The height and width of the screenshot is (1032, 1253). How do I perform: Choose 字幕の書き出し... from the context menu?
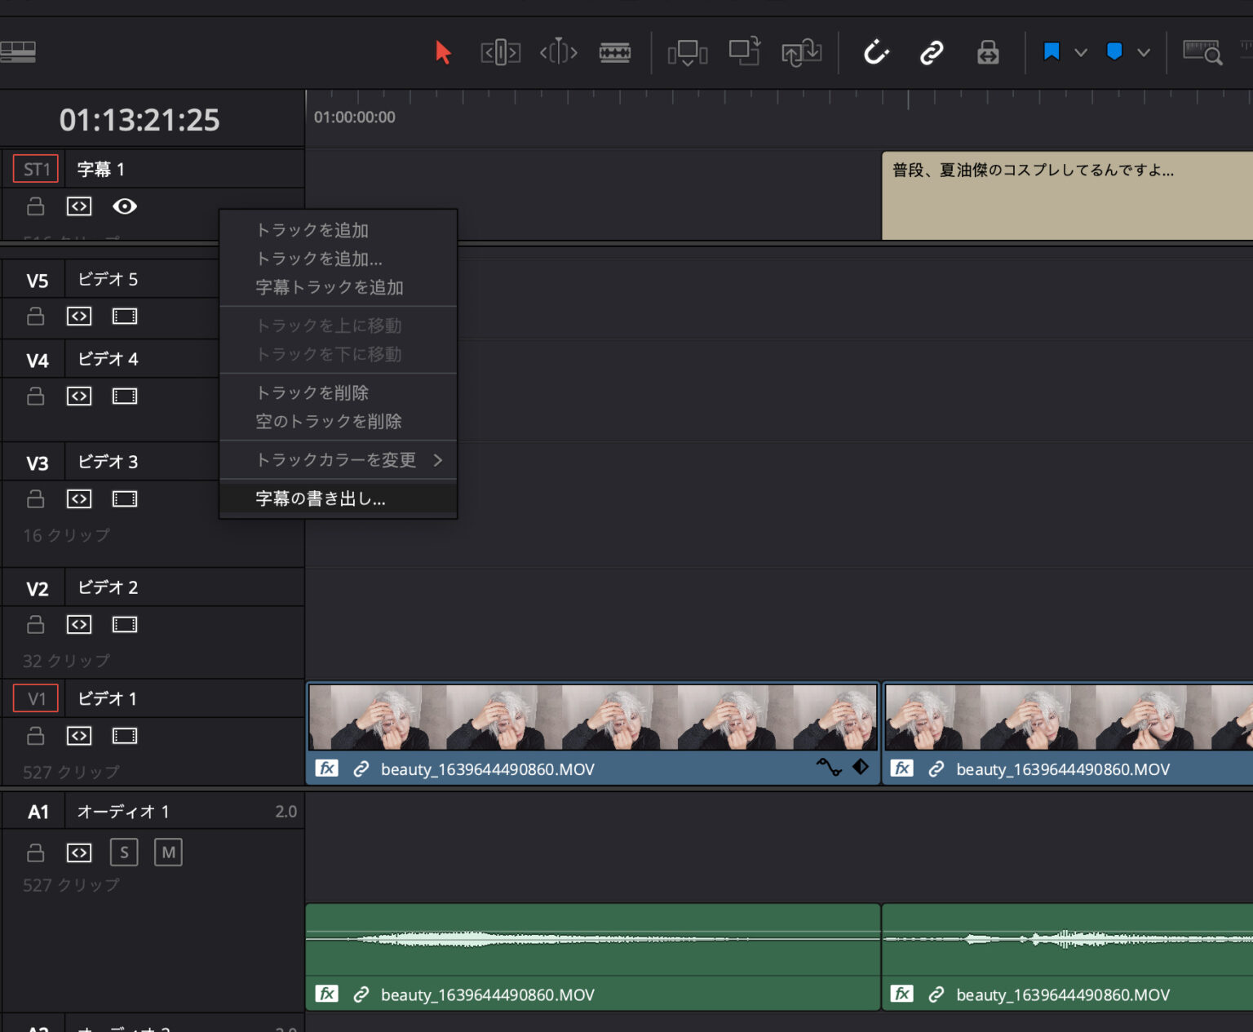[320, 498]
